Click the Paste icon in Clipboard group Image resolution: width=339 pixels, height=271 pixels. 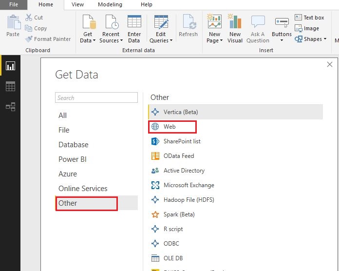[x=13, y=22]
